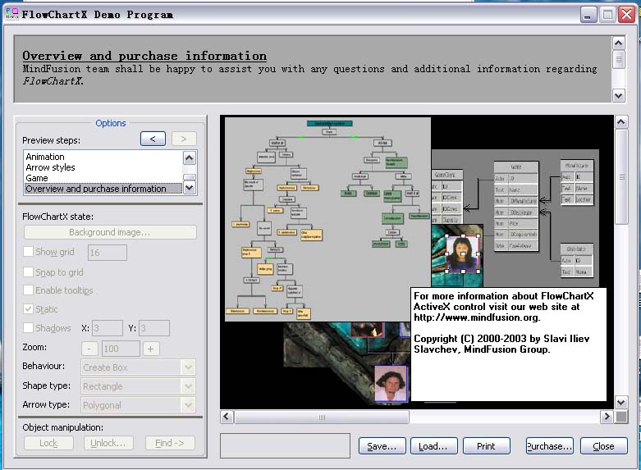Click the Unlock... button
641x470 pixels.
109,443
